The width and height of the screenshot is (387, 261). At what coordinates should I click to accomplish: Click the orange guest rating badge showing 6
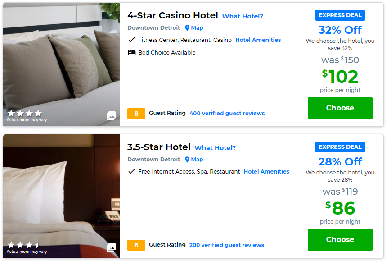pyautogui.click(x=136, y=245)
